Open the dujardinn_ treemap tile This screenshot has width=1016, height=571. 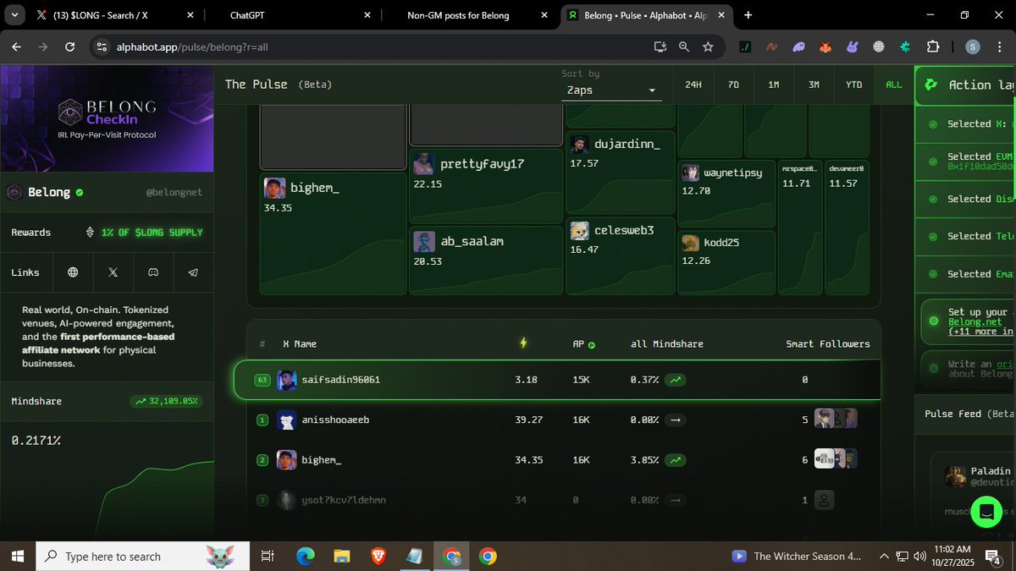pos(621,172)
